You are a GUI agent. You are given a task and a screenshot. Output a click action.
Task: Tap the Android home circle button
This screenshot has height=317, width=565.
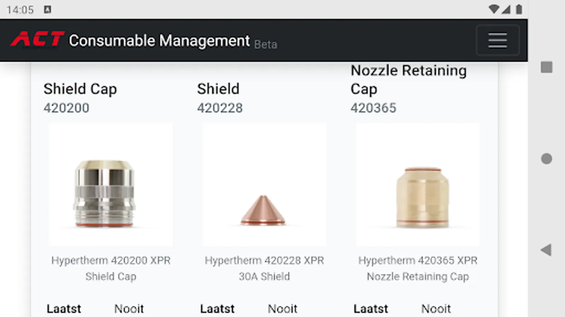(546, 158)
